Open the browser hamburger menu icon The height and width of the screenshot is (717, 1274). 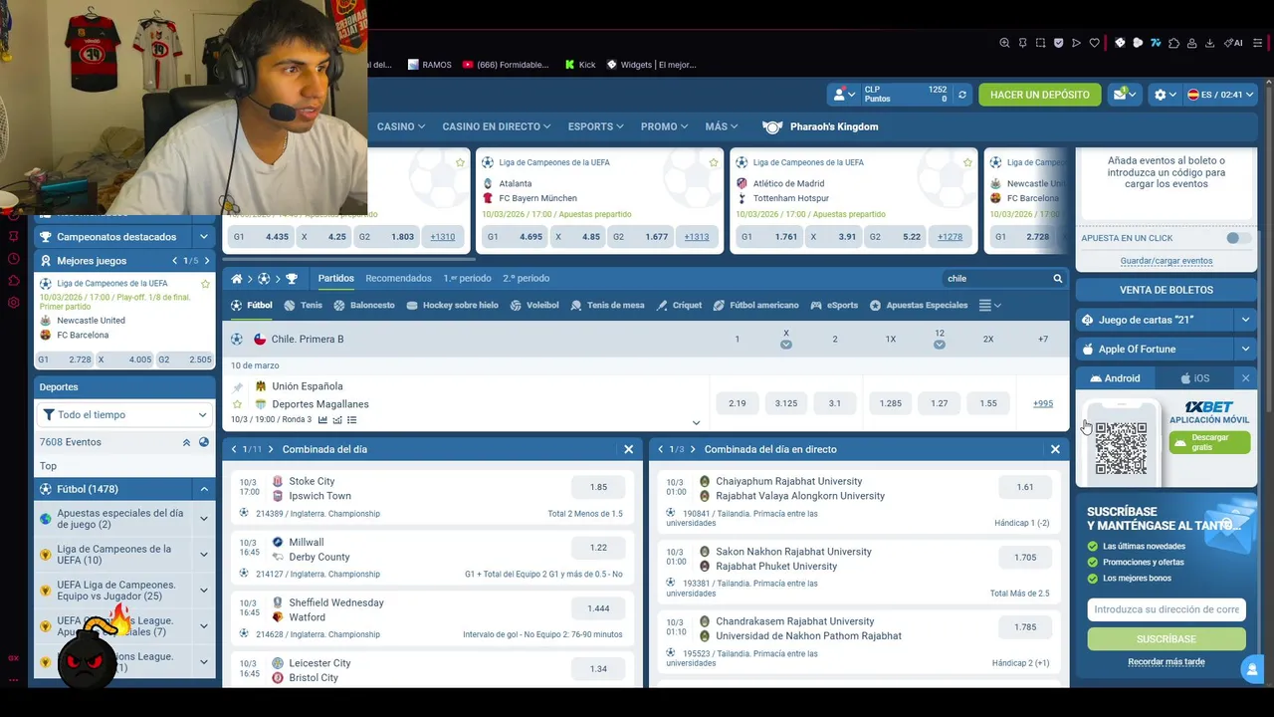[x=1258, y=43]
